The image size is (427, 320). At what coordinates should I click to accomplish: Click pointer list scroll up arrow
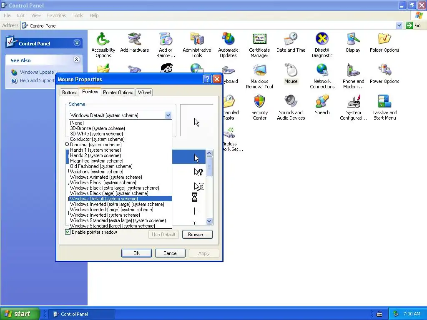point(209,153)
